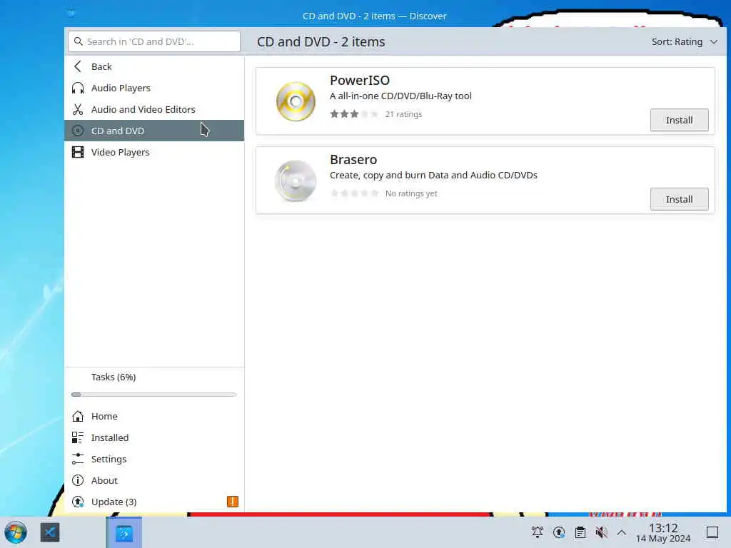
Task: Click the scissors icon for Audio and Video Editors
Action: pyautogui.click(x=78, y=109)
